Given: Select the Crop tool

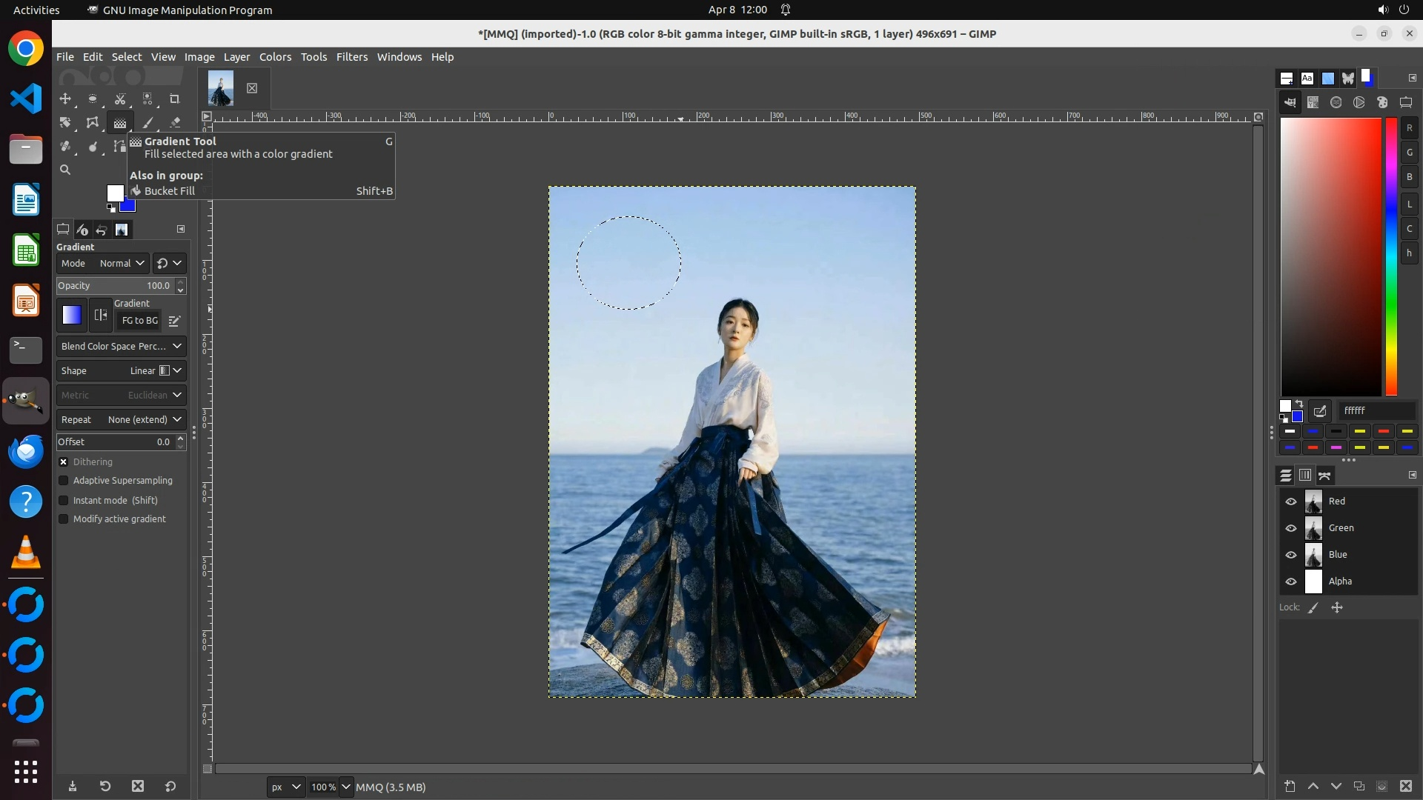Looking at the screenshot, I should click(x=175, y=99).
